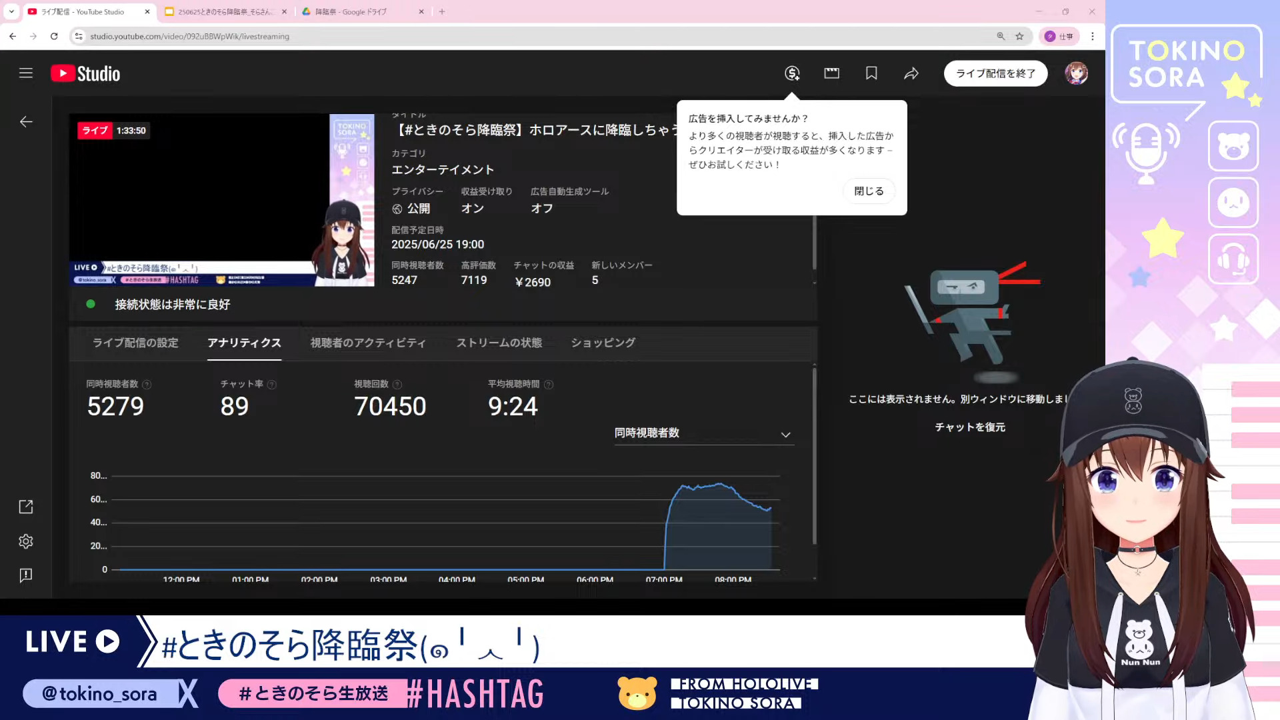Image resolution: width=1280 pixels, height=720 pixels.
Task: Click the help icon next to 同時視聴者数
Action: pyautogui.click(x=147, y=385)
